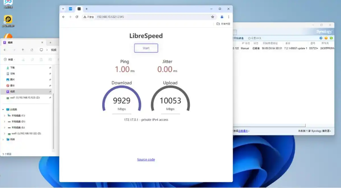
Task: Expand 本地磁盘 (E:) in Explorer tree
Action: (4, 127)
